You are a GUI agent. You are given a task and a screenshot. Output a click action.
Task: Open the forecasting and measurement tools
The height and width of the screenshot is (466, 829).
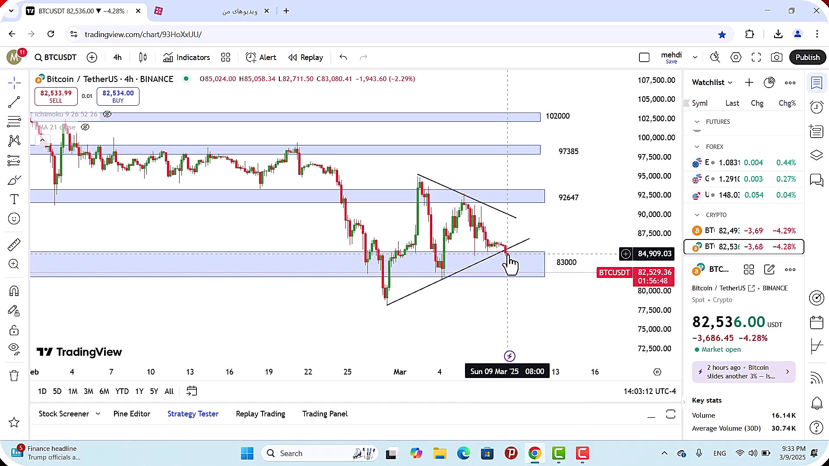tap(14, 161)
